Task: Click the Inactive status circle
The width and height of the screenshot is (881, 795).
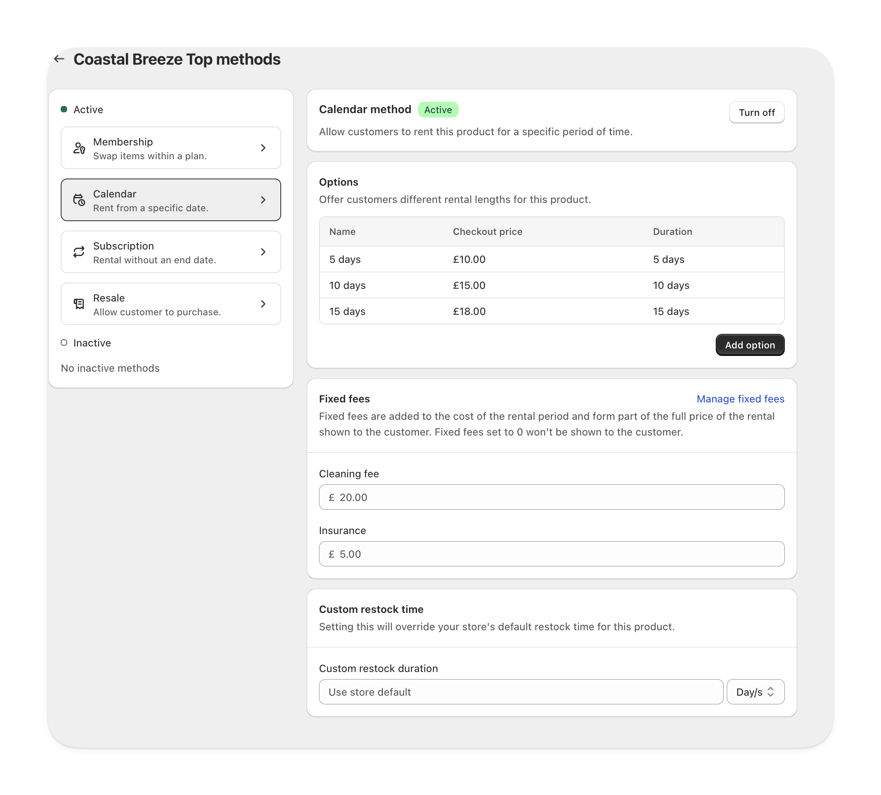Action: [64, 343]
